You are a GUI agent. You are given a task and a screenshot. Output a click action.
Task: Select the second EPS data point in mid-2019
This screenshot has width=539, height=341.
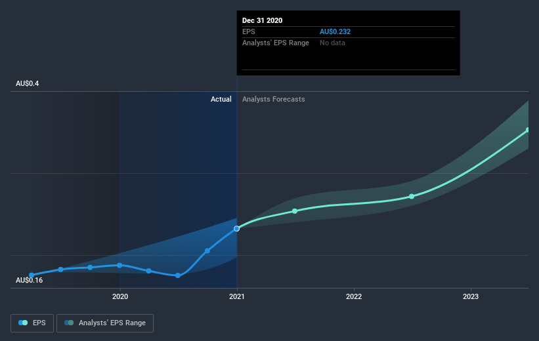(61, 270)
